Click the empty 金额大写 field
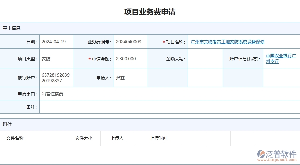This screenshot has width=300, height=165. tap(205, 59)
